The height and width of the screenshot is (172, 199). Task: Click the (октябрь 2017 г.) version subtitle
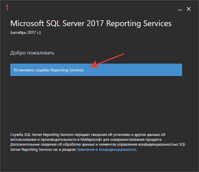pyautogui.click(x=25, y=32)
